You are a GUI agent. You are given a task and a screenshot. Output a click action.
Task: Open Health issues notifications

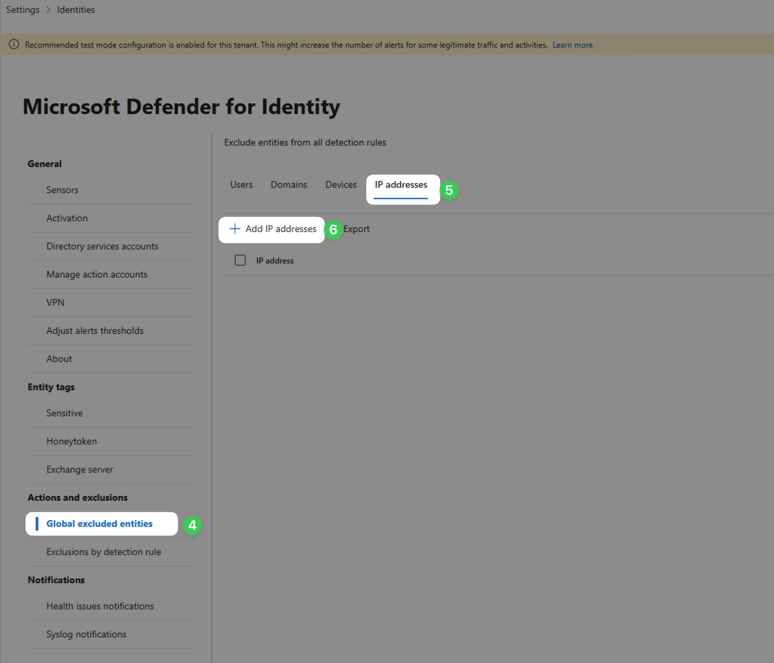(100, 606)
